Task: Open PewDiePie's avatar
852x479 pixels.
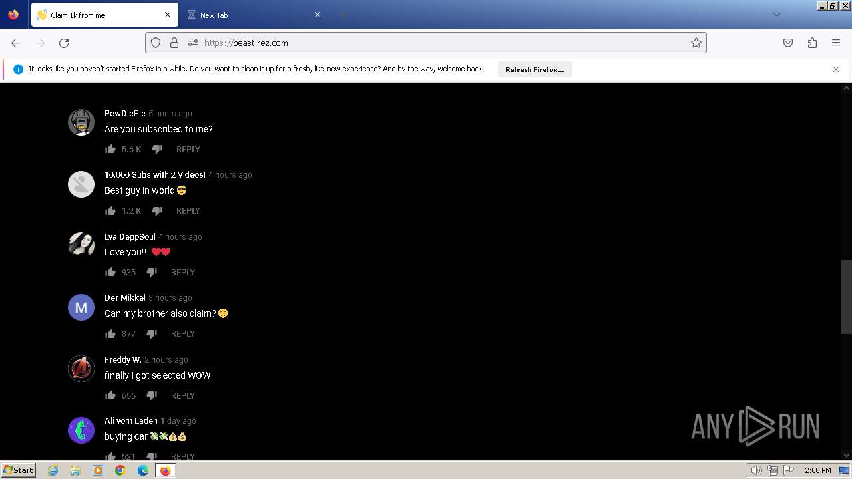Action: (81, 122)
